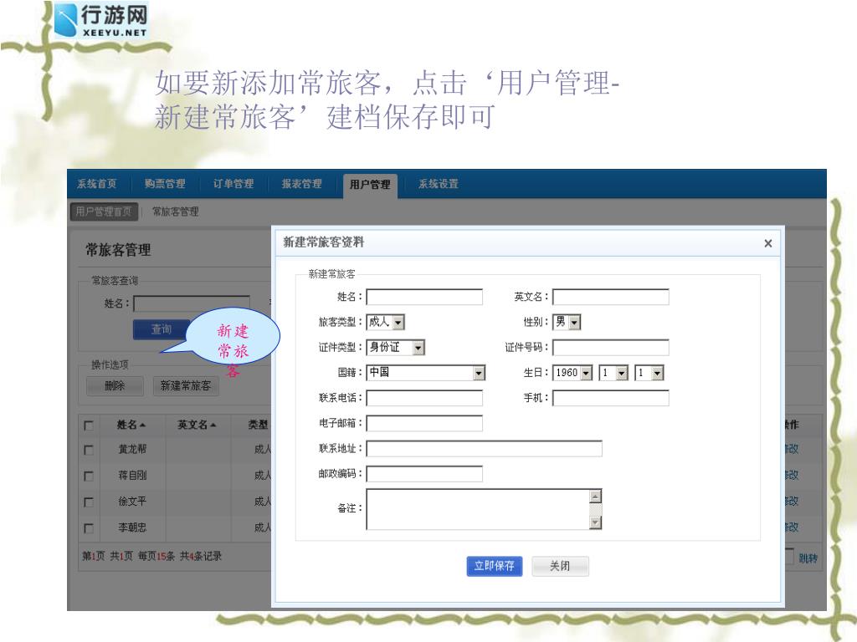Click inside the 备注 text area

[478, 509]
